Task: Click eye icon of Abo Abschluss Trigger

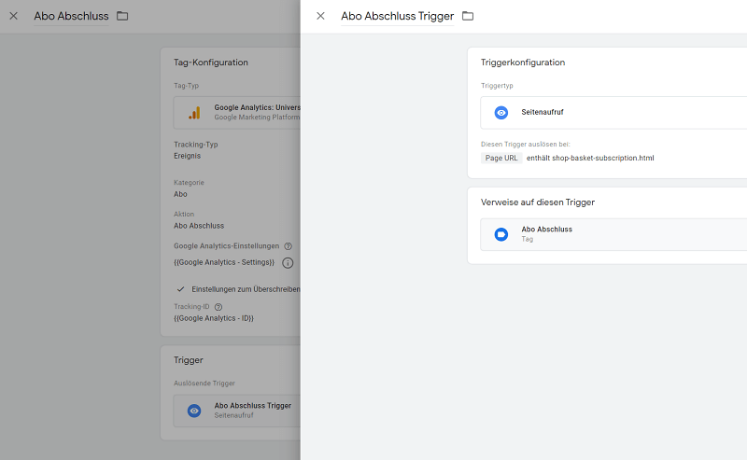Action: pos(194,411)
